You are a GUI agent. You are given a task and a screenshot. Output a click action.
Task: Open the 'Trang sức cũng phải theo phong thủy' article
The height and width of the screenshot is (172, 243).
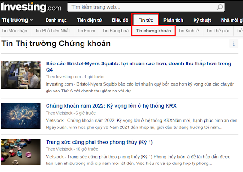[99, 142]
